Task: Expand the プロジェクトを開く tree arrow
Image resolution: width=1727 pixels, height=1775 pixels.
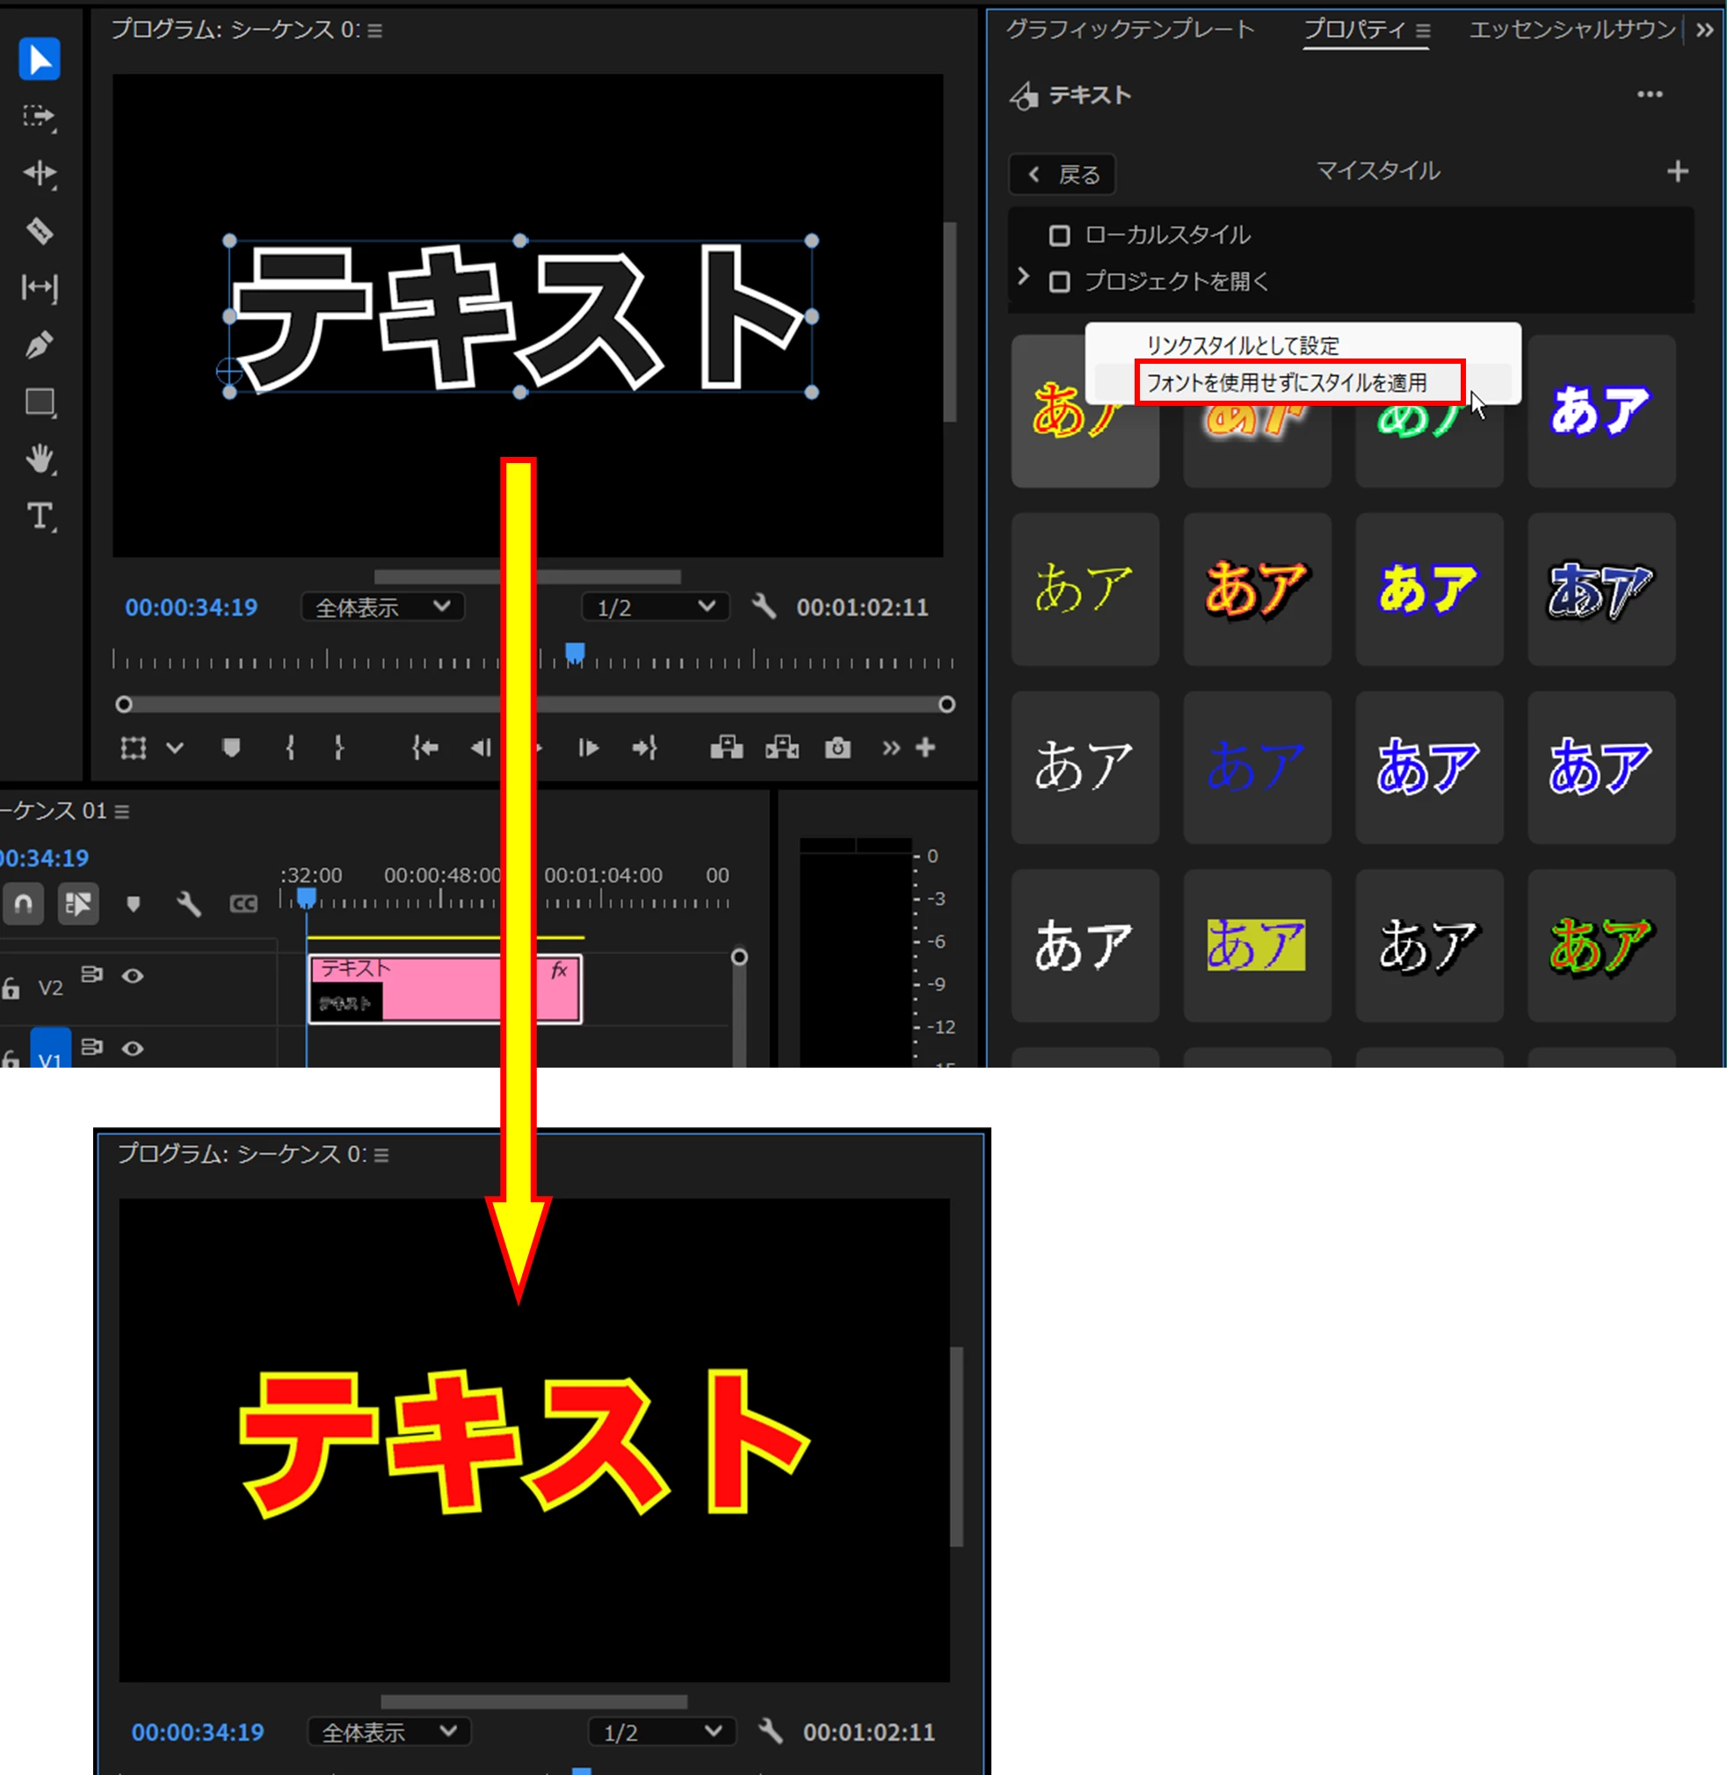Action: point(1023,277)
